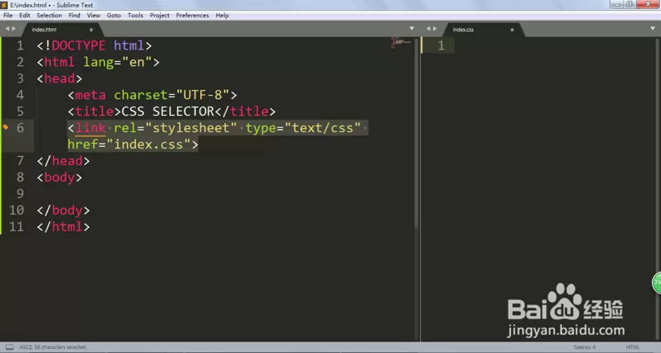
Task: Click right pane previous-tab arrow
Action: pyautogui.click(x=428, y=28)
